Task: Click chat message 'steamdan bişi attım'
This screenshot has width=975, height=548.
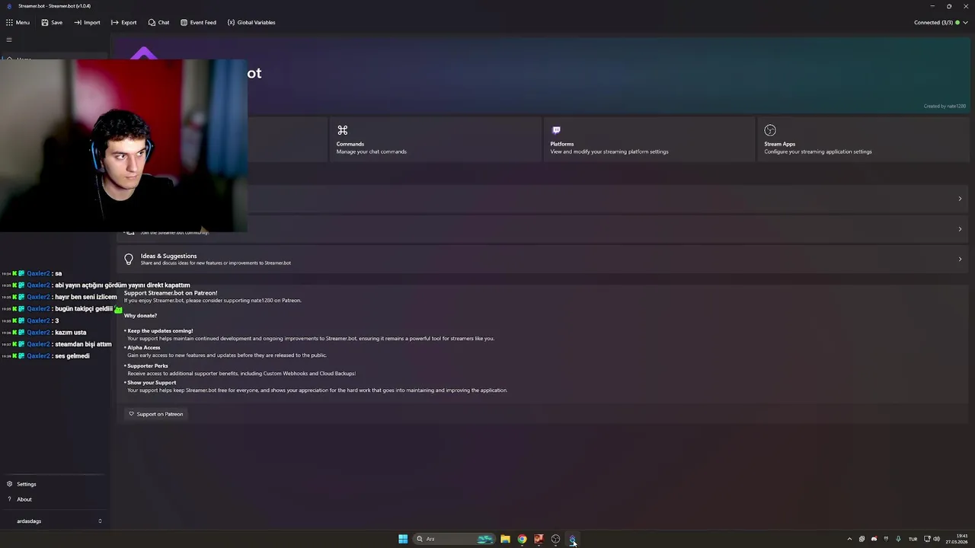Action: point(83,344)
